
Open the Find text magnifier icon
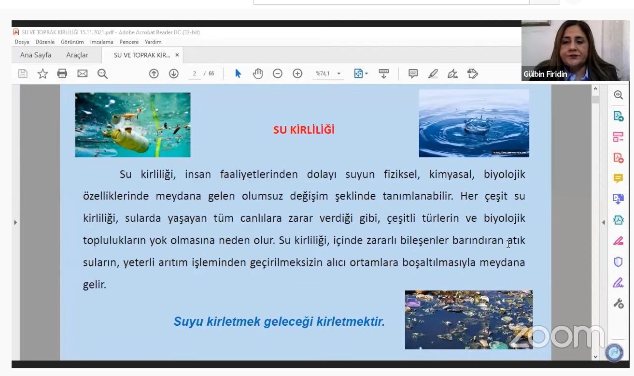tap(102, 73)
